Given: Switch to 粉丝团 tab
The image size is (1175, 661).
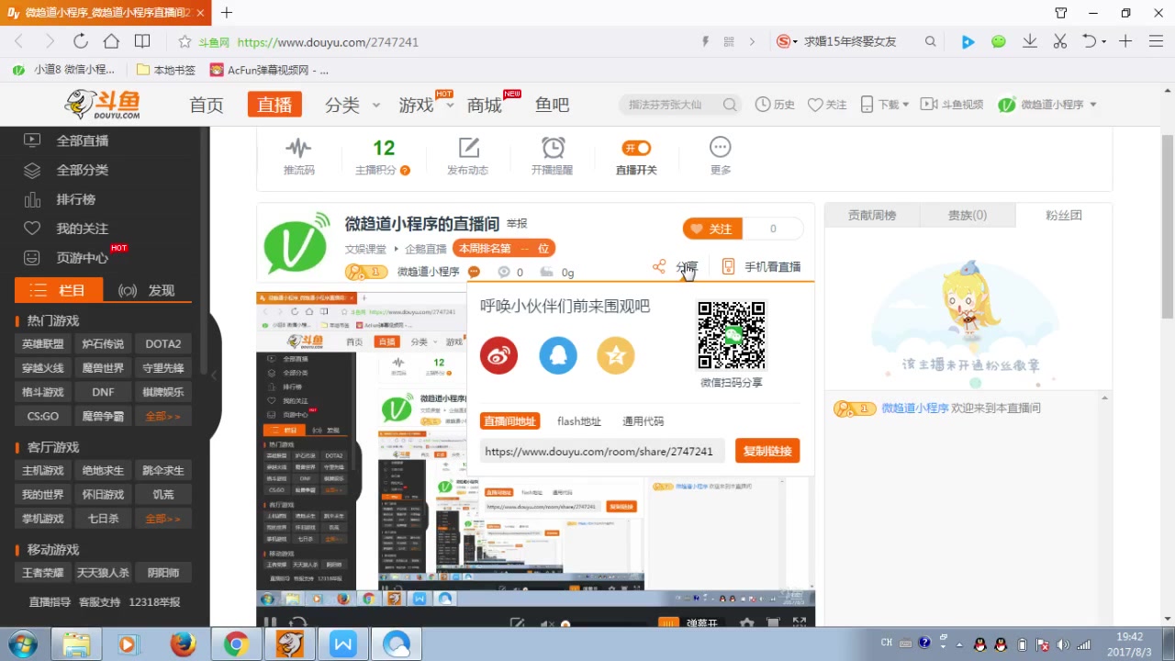Looking at the screenshot, I should coord(1064,216).
